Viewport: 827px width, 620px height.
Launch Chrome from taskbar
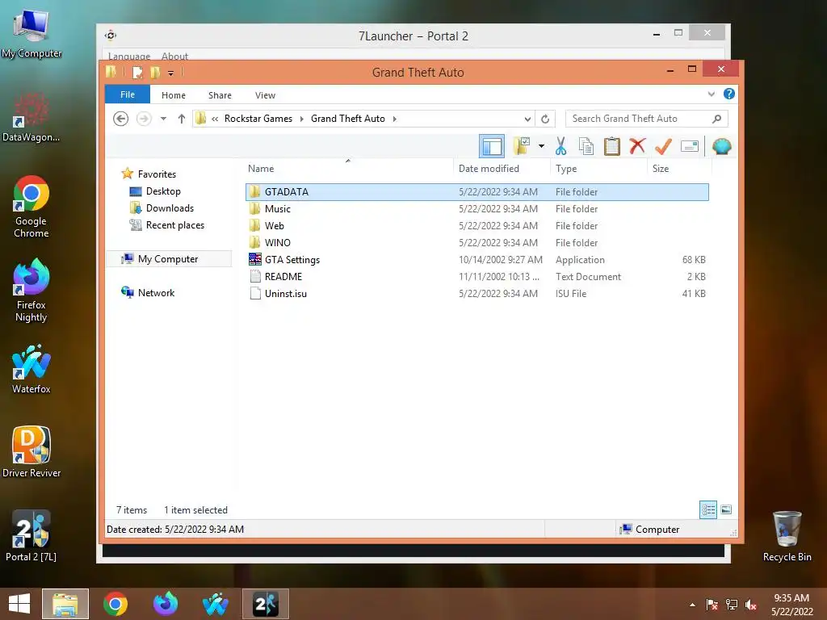tap(115, 604)
